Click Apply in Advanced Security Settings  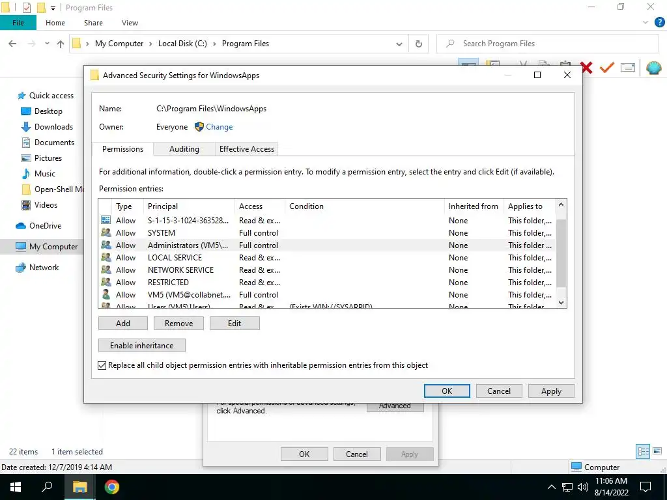point(551,391)
